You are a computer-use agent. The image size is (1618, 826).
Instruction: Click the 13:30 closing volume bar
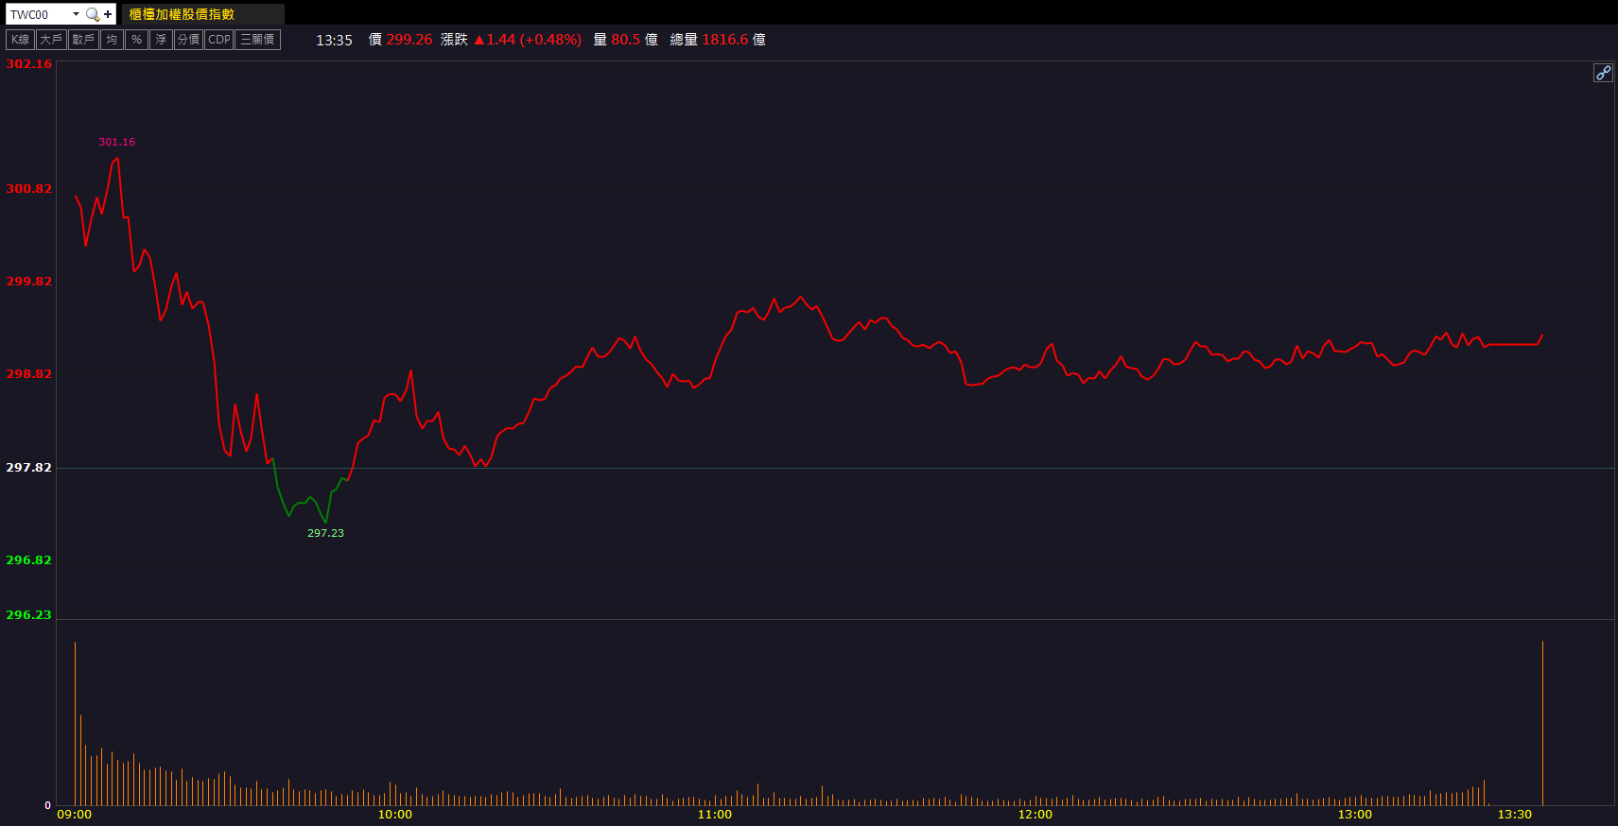point(1542,723)
